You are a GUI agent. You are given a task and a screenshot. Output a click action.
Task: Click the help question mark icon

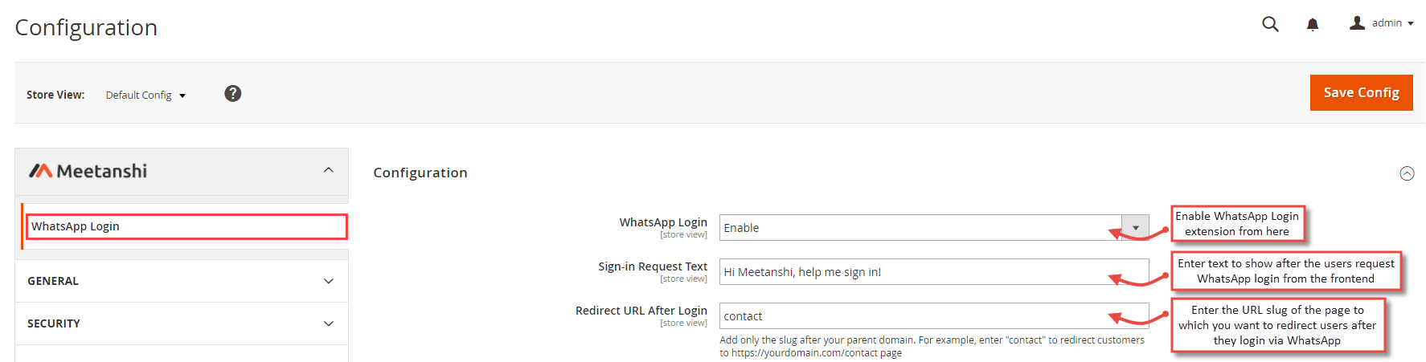tap(233, 94)
